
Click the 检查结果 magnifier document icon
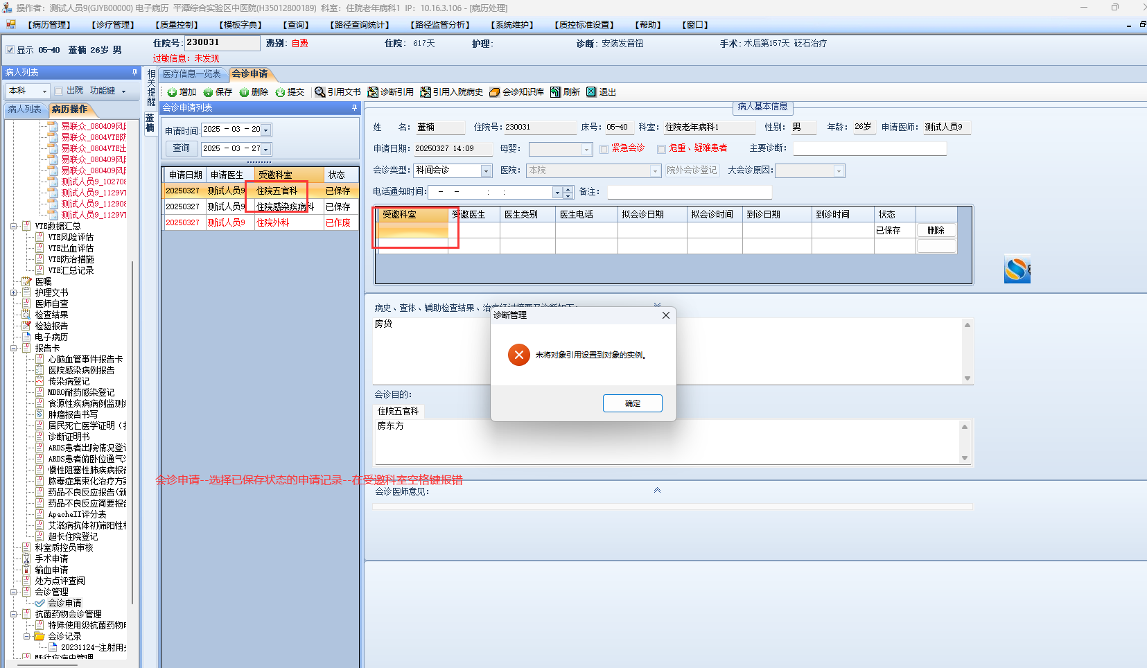26,315
